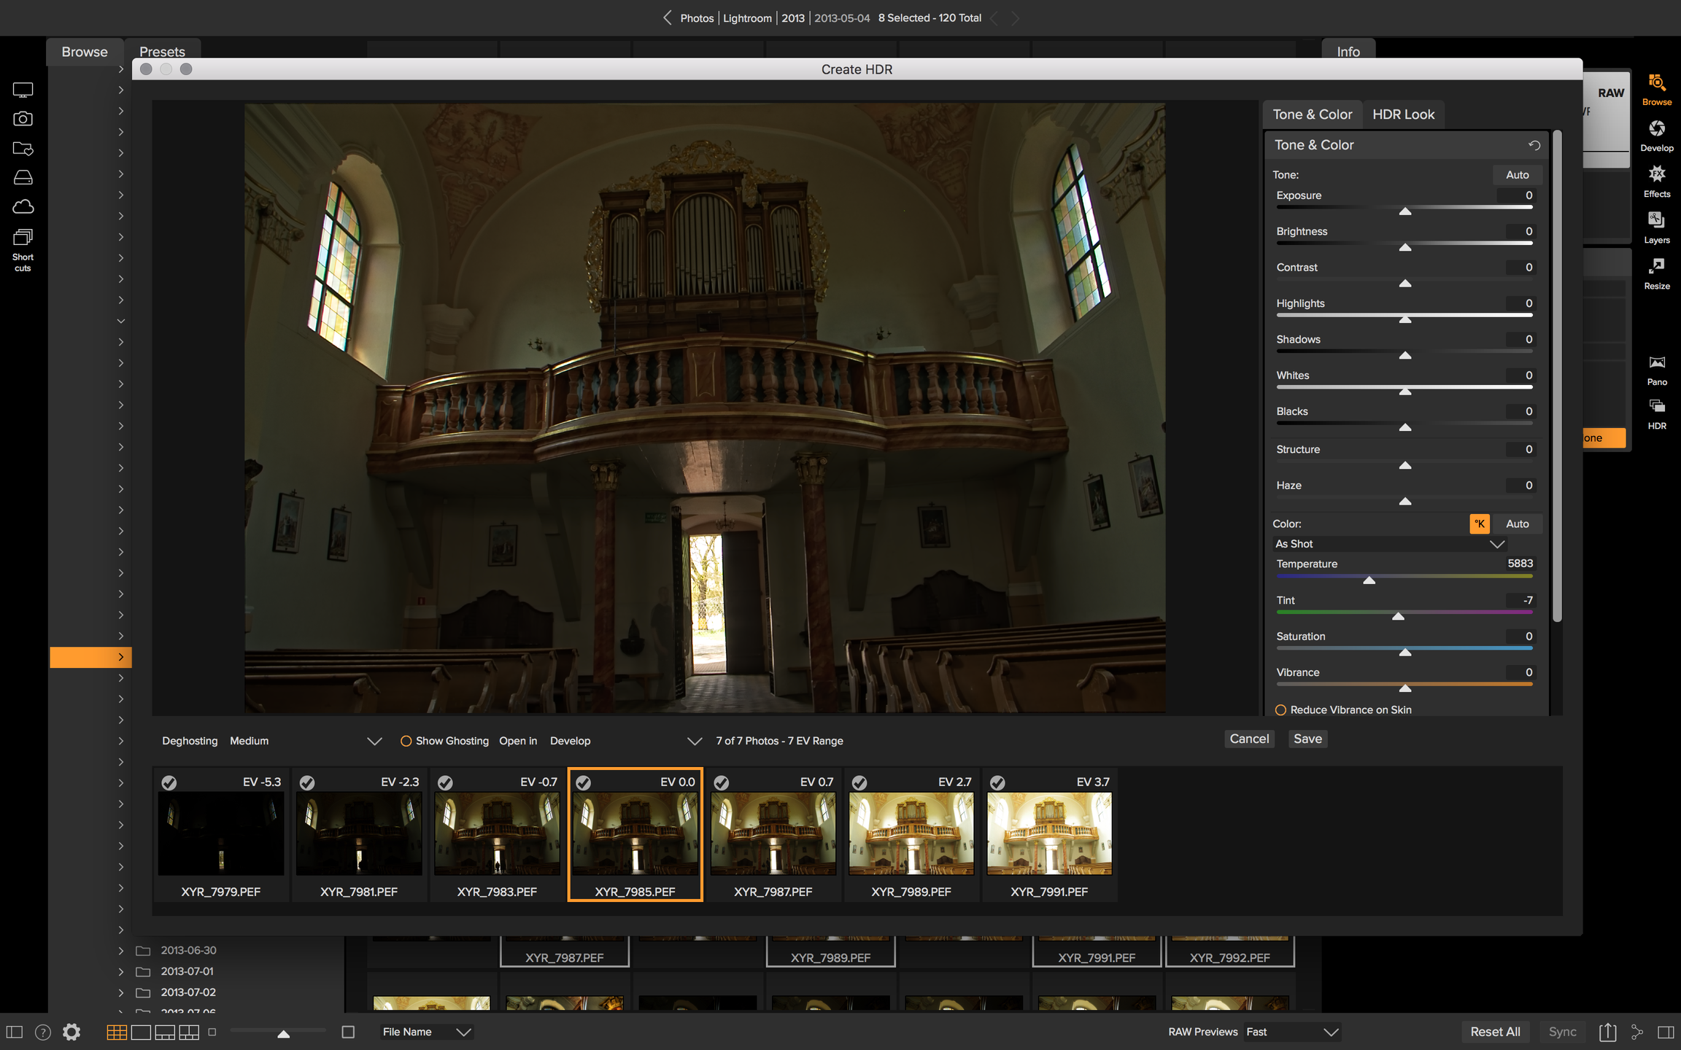Open the cloud storage sidebar icon

(x=23, y=207)
